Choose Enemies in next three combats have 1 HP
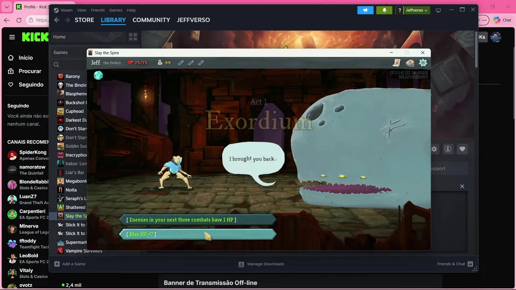Screen dimensions: 516x290 tap(198, 220)
